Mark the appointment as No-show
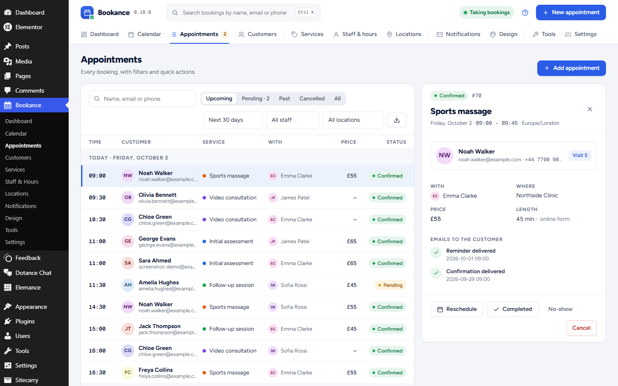Screen dimensions: 618x386 point(560,309)
